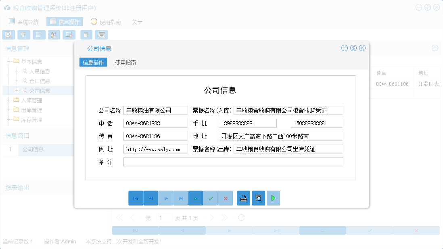
Task: Open the document icon in the toolbar
Action: pyautogui.click(x=39, y=35)
